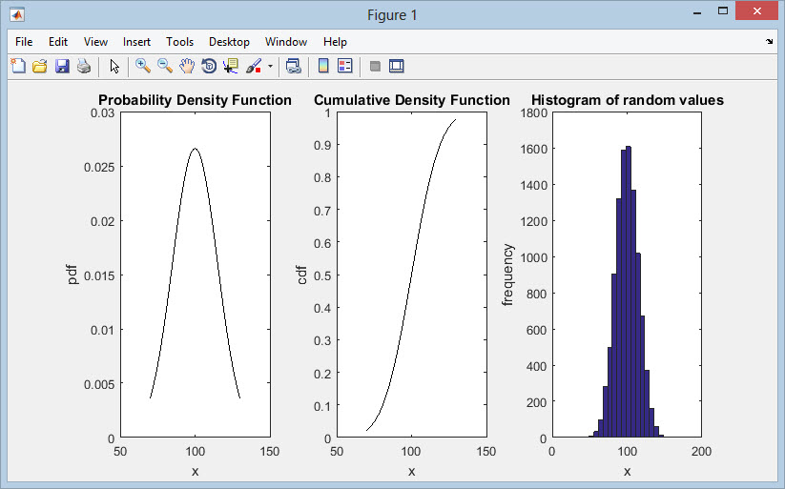
Task: Open the Help menu
Action: pos(335,42)
